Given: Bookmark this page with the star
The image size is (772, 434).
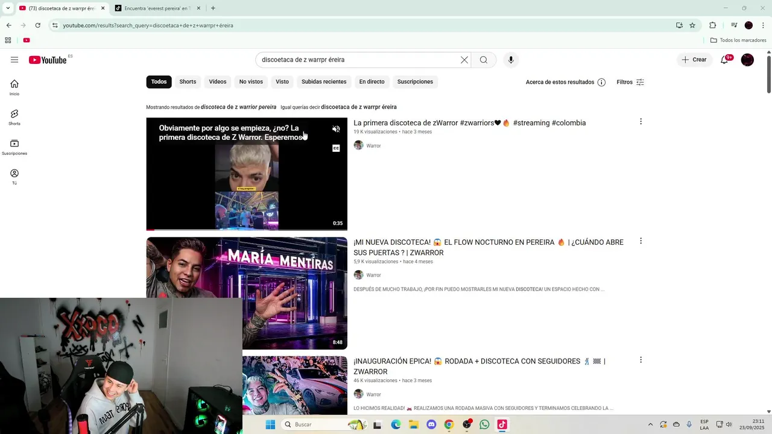Looking at the screenshot, I should click(x=692, y=25).
